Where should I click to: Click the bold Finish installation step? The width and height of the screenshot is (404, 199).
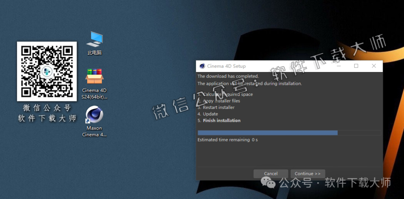pyautogui.click(x=221, y=120)
